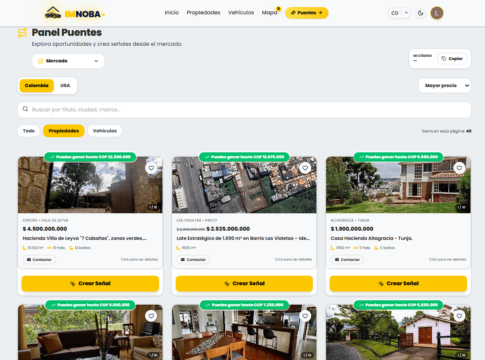The width and height of the screenshot is (485, 360).
Task: Expand the Mercado dropdown
Action: point(68,61)
